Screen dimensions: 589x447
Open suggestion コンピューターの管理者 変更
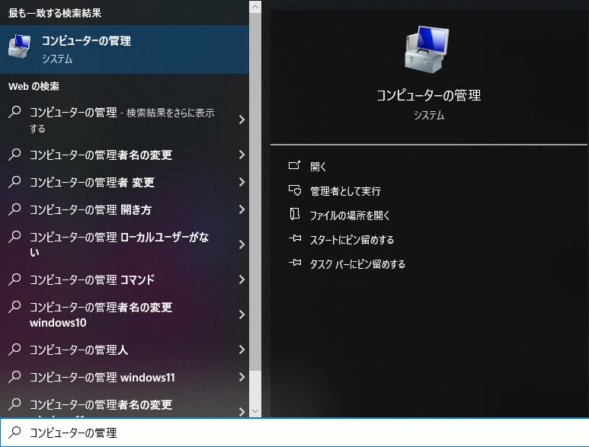(x=124, y=182)
